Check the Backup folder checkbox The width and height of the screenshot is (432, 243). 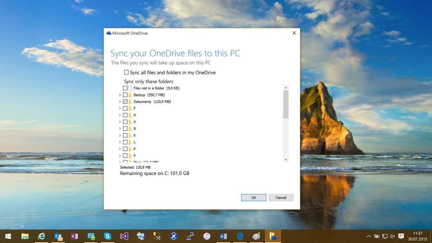pos(125,95)
